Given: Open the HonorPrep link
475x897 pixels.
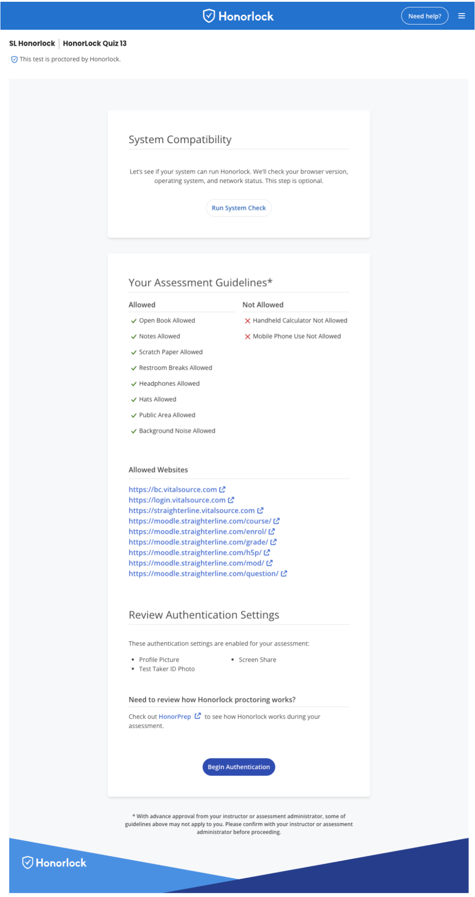Looking at the screenshot, I should coord(175,716).
